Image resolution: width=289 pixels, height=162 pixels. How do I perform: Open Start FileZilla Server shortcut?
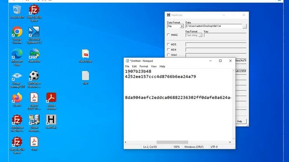[17, 145]
